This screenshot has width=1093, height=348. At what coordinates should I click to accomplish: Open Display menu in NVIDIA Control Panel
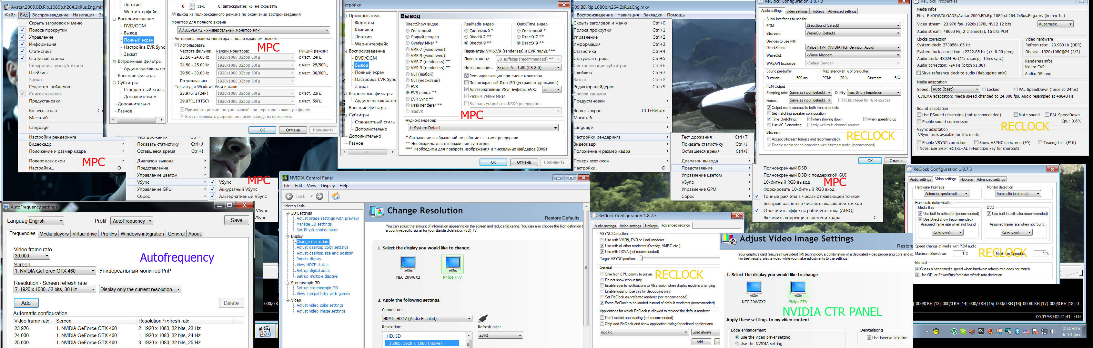coord(328,186)
